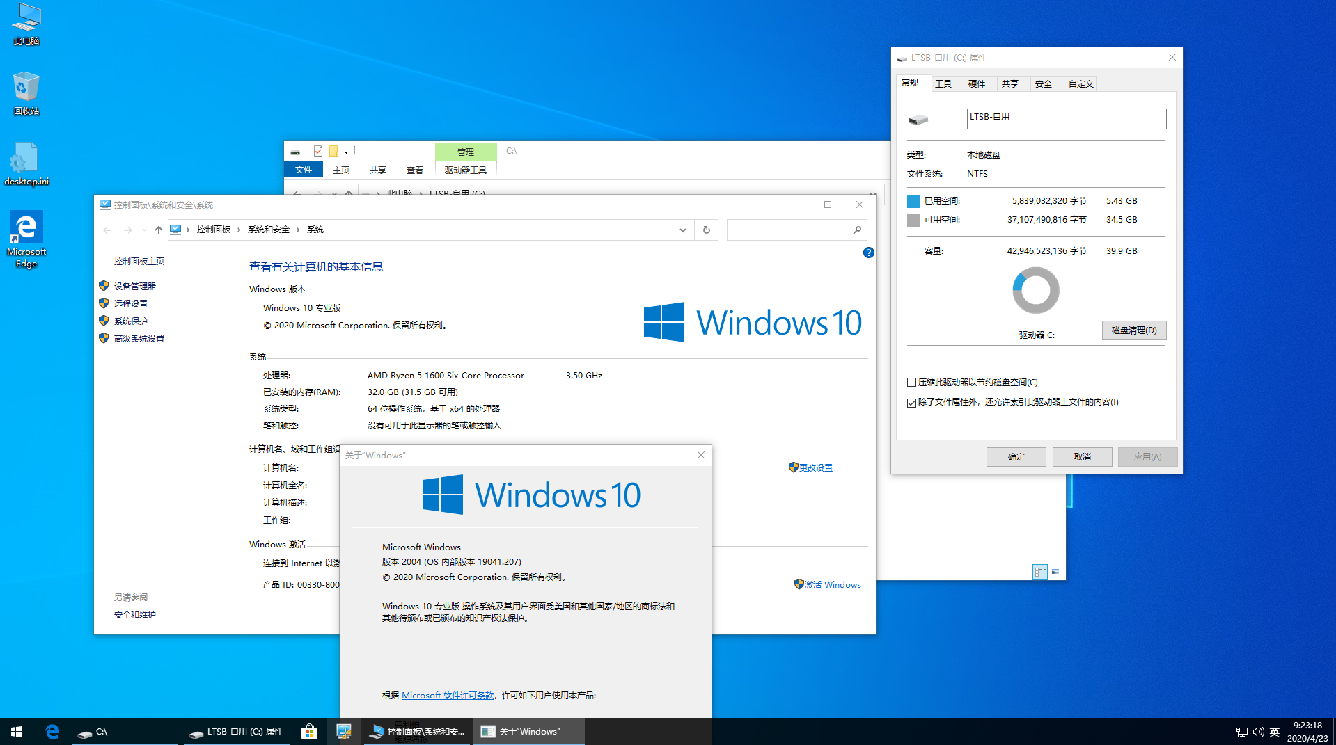
Task: Switch input language 英 indicator
Action: tap(1275, 732)
